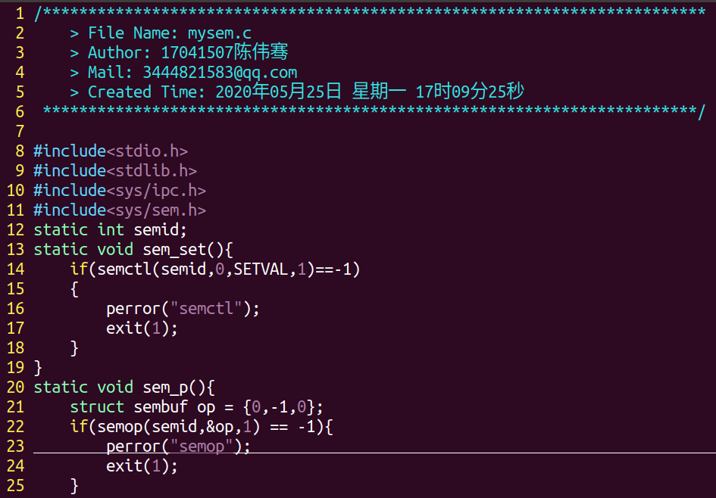Click the sys/sem.h include header
Image resolution: width=716 pixels, height=498 pixels.
(156, 210)
